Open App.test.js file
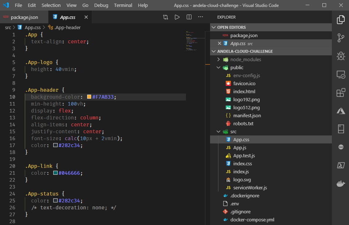349x225 pixels. pyautogui.click(x=271, y=156)
